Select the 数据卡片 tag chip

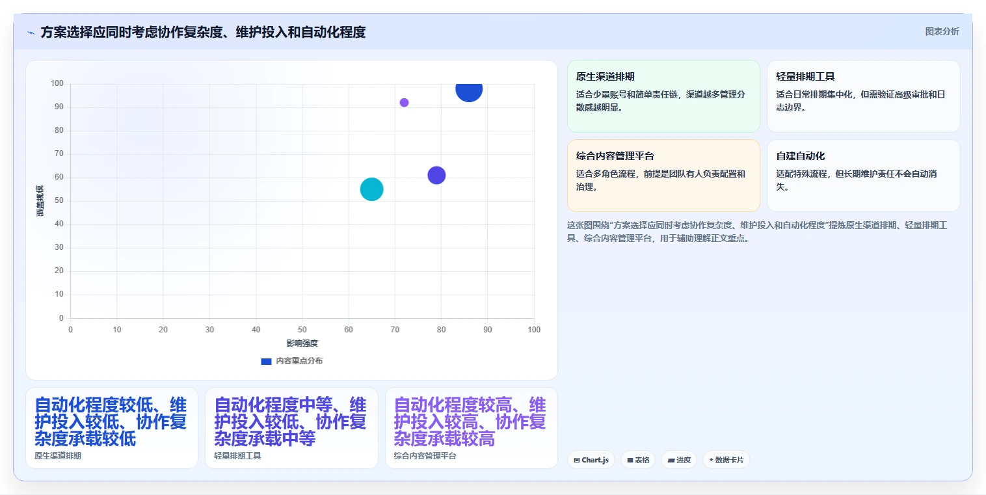726,460
